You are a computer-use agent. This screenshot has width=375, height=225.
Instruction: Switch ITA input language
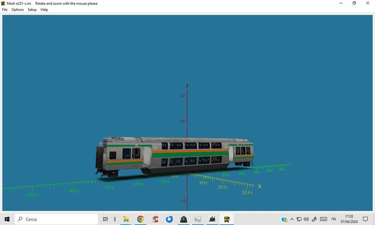tap(334, 219)
